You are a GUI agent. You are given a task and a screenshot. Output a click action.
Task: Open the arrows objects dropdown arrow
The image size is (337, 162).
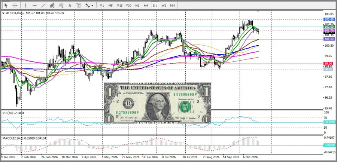[x=92, y=6]
